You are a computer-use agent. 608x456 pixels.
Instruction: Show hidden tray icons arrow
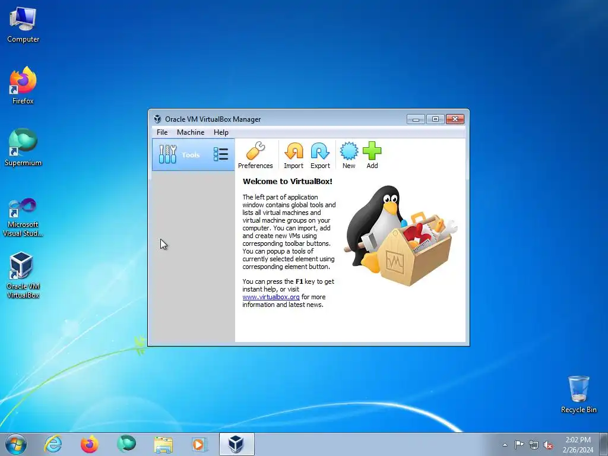click(x=505, y=445)
